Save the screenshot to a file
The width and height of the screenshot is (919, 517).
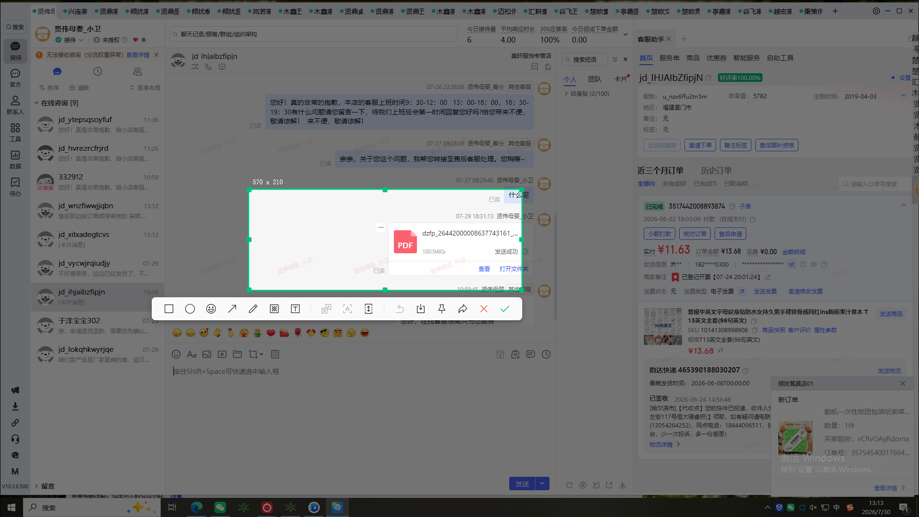(421, 309)
